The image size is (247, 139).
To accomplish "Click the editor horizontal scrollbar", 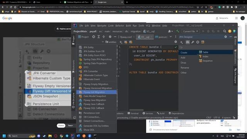I will point(136,110).
